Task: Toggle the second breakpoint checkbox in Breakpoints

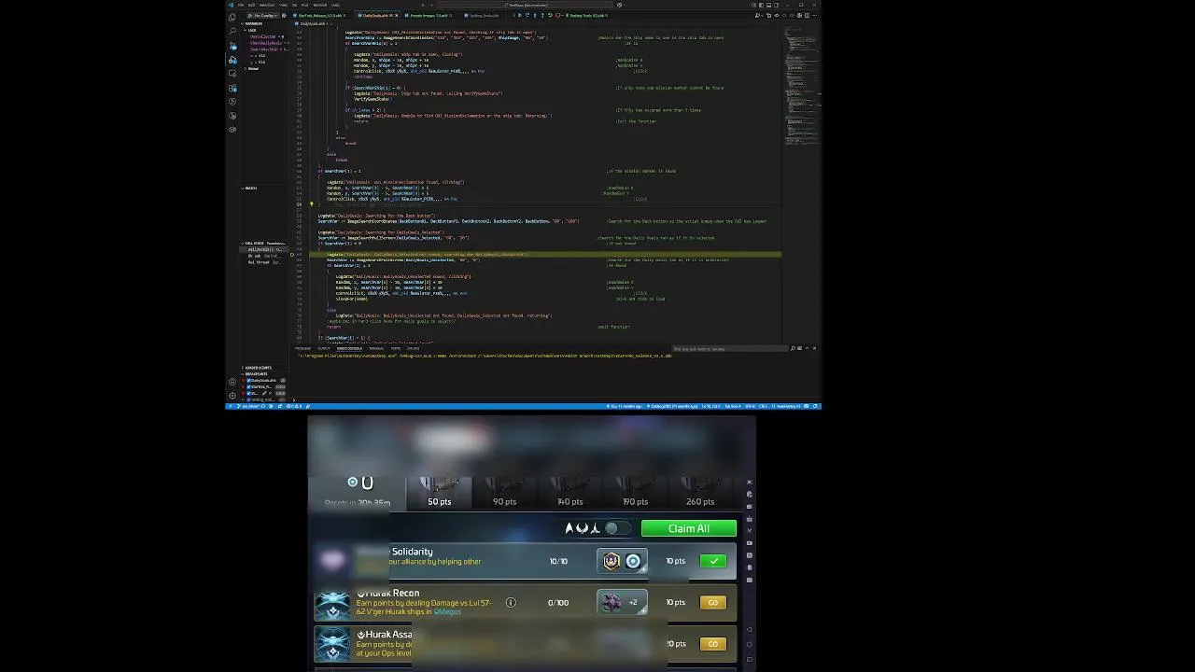Action: click(248, 386)
